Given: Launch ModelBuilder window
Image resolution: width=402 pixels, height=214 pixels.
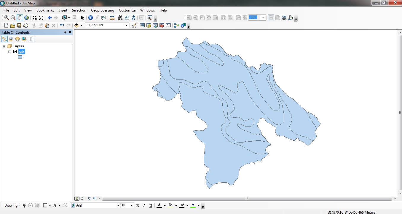Looking at the screenshot, I should [177, 25].
